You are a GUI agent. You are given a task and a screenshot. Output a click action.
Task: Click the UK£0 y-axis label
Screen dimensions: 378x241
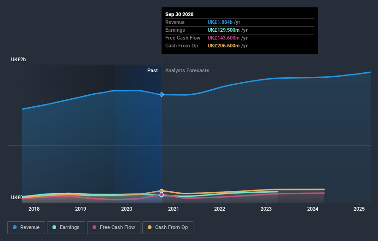tap(17, 197)
